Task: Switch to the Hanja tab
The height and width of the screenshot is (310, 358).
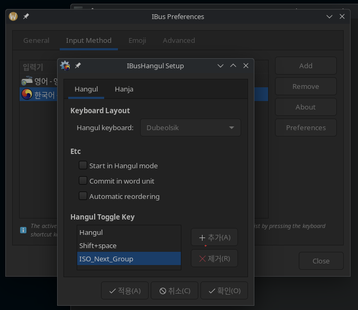Action: point(124,89)
